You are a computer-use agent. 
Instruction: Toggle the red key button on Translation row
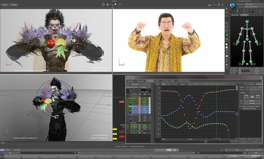[140, 98]
